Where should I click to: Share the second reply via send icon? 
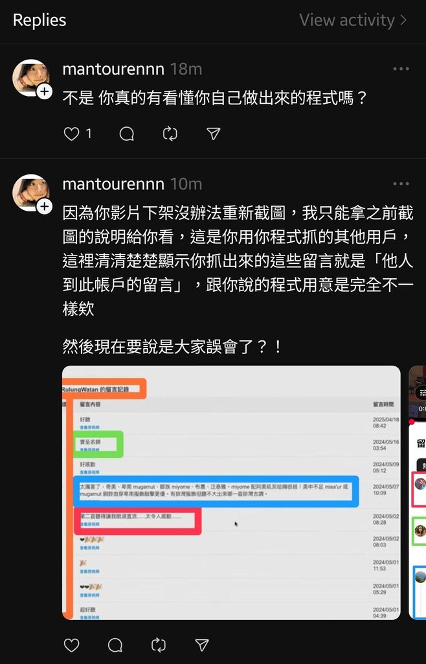point(202,645)
